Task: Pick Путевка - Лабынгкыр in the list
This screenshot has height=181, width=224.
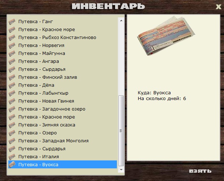Action: pyautogui.click(x=63, y=93)
